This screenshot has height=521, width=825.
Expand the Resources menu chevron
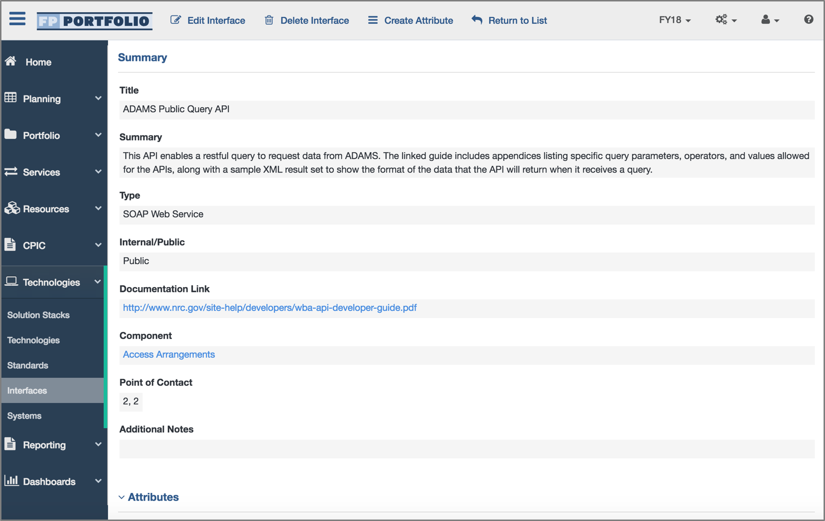(98, 208)
